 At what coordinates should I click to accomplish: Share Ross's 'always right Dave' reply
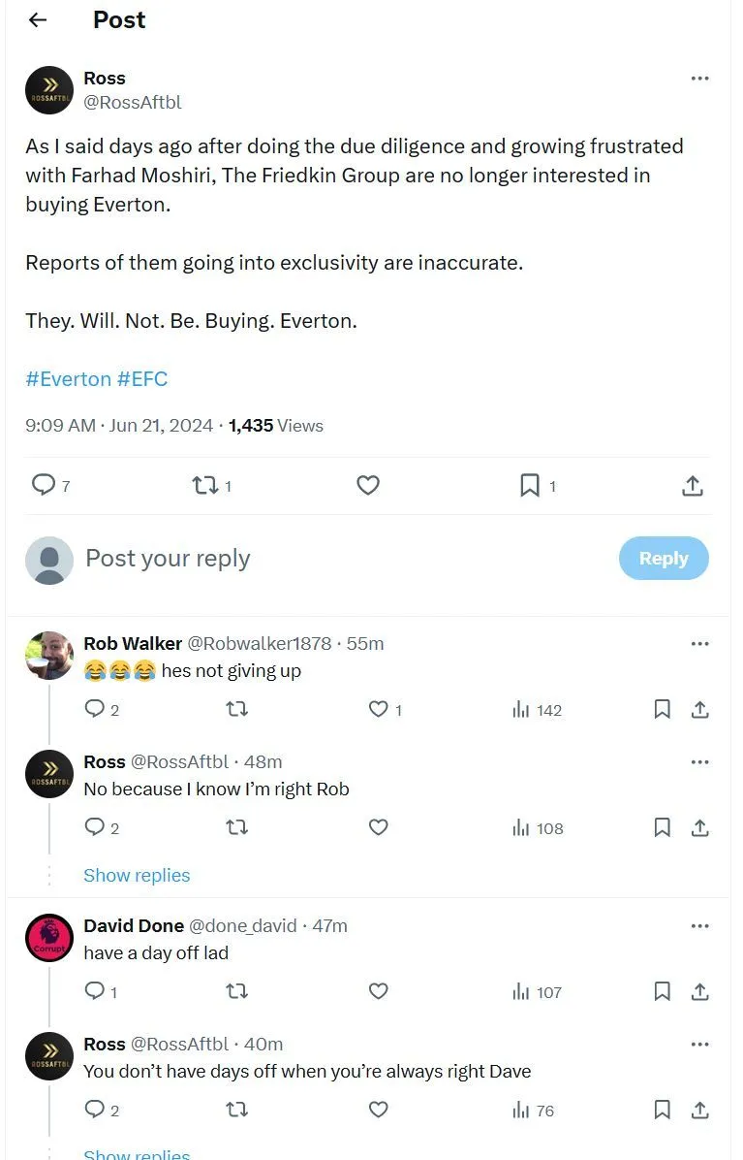click(x=699, y=1111)
